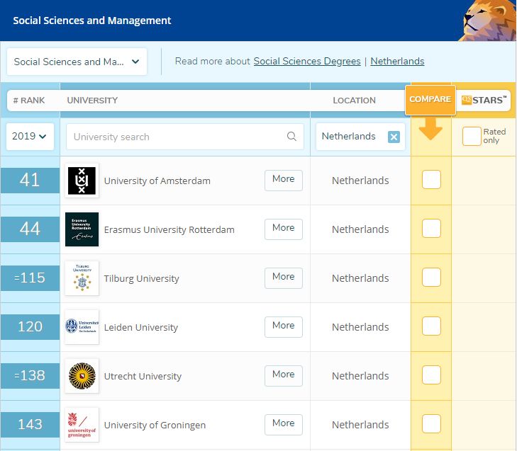This screenshot has width=517, height=451.
Task: Check compare box for University of Groningen
Action: pyautogui.click(x=431, y=423)
